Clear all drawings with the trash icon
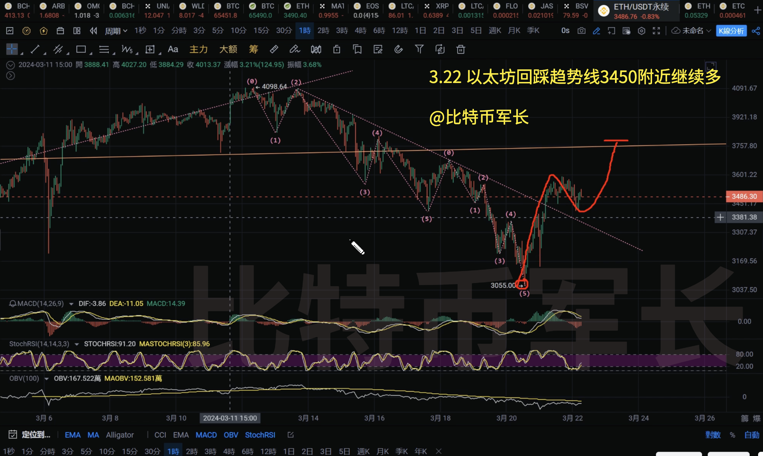Image resolution: width=763 pixels, height=456 pixels. click(x=461, y=49)
